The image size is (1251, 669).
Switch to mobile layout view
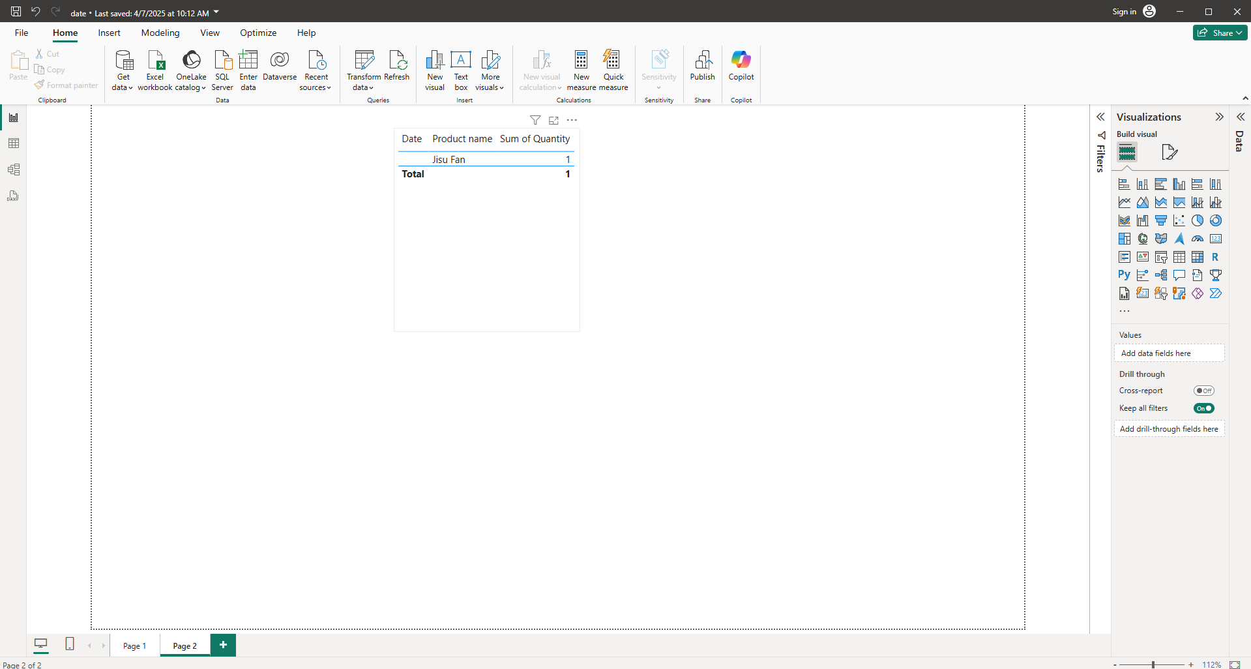(x=70, y=644)
